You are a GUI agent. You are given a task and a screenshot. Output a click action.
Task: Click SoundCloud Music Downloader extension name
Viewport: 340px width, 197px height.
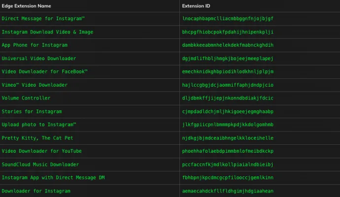[40, 164]
